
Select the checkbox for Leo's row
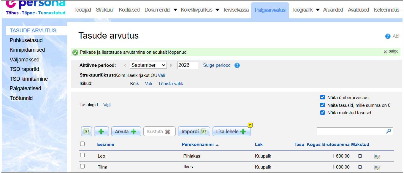pyautogui.click(x=83, y=155)
